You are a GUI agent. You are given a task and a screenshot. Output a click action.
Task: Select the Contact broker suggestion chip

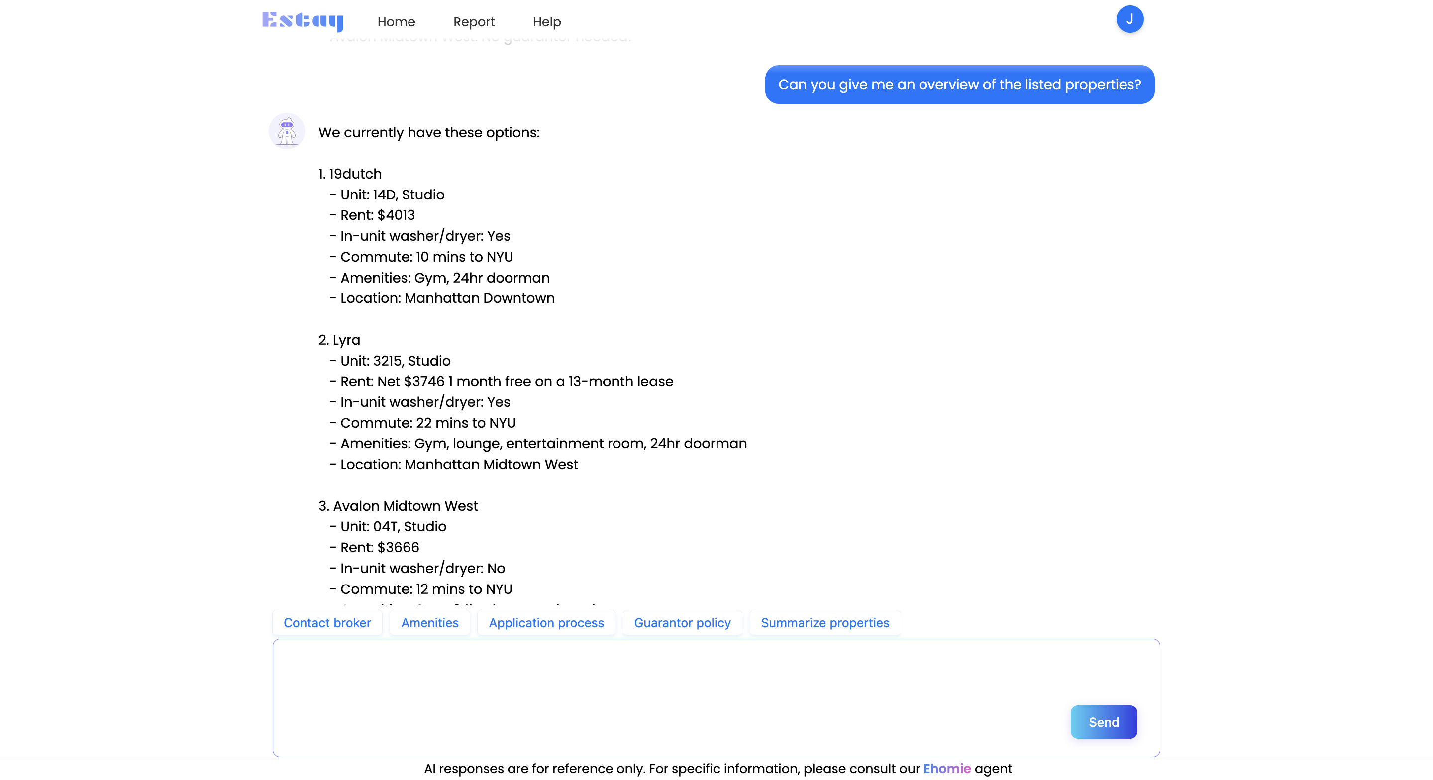coord(327,622)
